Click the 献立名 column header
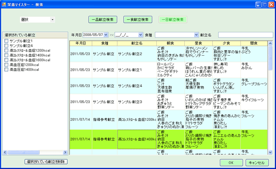 coord(137,43)
